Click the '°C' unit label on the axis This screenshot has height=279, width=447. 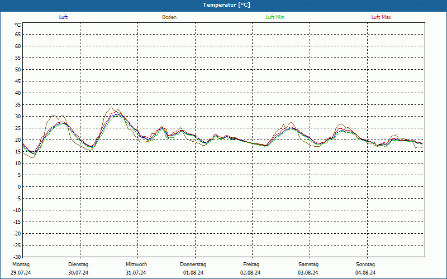click(18, 25)
